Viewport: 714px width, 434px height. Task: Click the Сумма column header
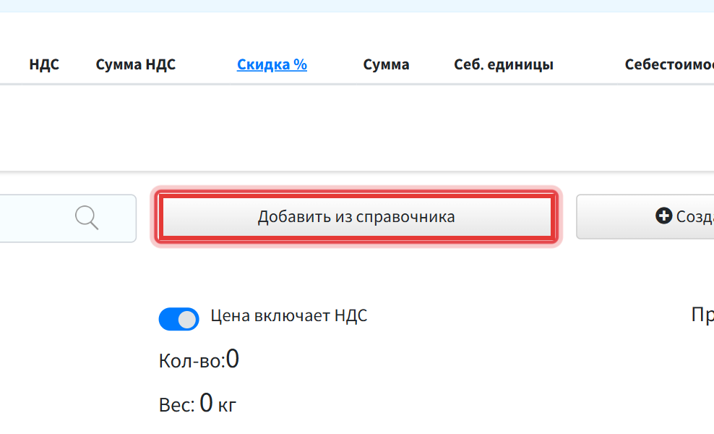pos(386,64)
